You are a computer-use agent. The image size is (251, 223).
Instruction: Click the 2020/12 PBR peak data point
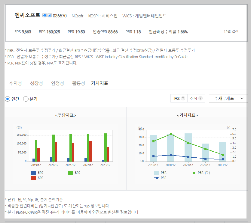[171, 134]
